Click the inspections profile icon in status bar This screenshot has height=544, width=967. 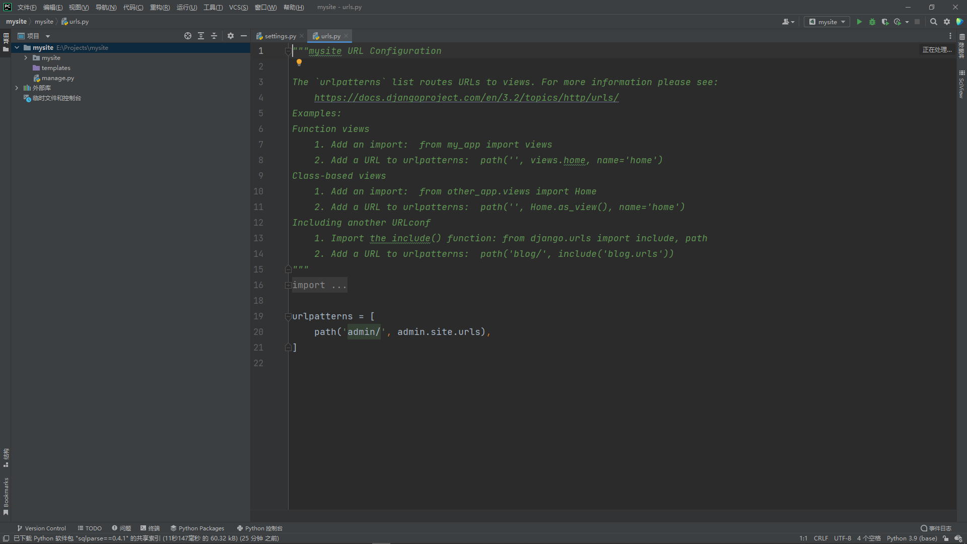(958, 538)
